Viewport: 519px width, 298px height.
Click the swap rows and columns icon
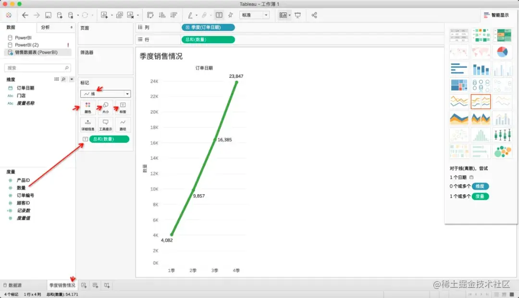pos(150,15)
